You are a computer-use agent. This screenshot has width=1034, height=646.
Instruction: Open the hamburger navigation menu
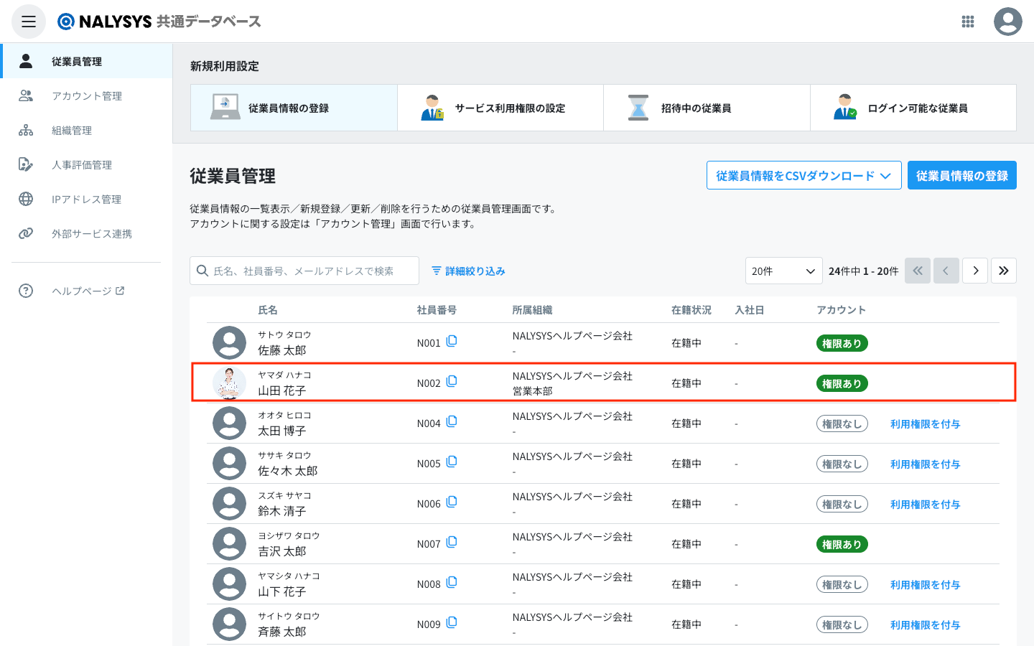(x=29, y=22)
